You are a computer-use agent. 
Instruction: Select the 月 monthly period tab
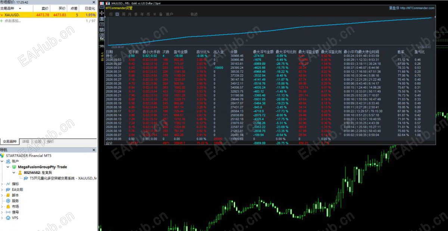click(130, 15)
